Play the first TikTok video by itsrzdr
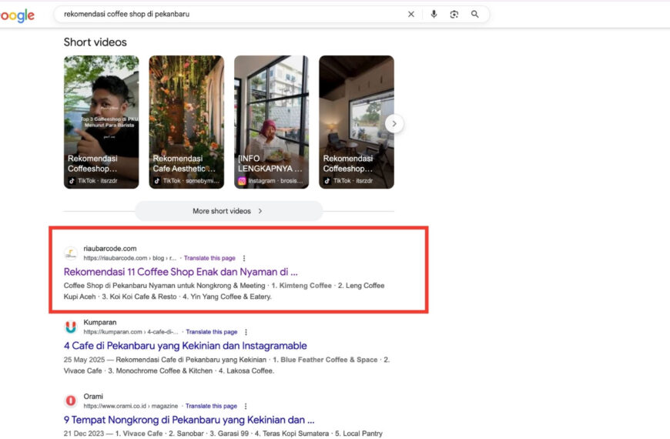Image resolution: width=670 pixels, height=439 pixels. point(101,122)
